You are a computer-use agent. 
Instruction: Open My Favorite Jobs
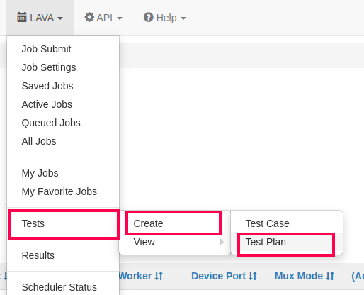(x=63, y=191)
